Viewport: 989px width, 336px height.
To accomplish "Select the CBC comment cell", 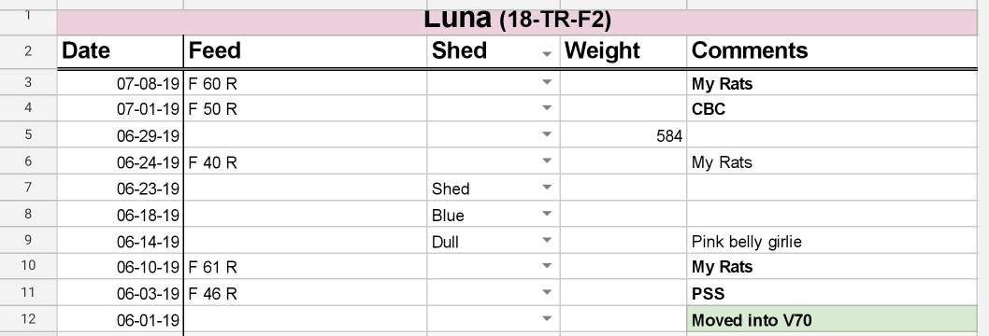I will click(x=831, y=109).
